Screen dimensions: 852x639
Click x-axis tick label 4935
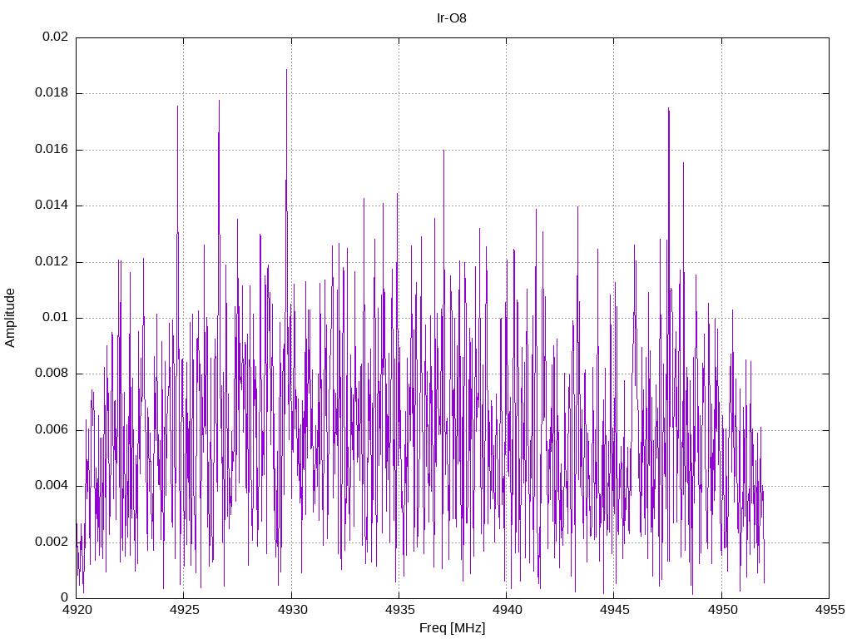point(399,610)
